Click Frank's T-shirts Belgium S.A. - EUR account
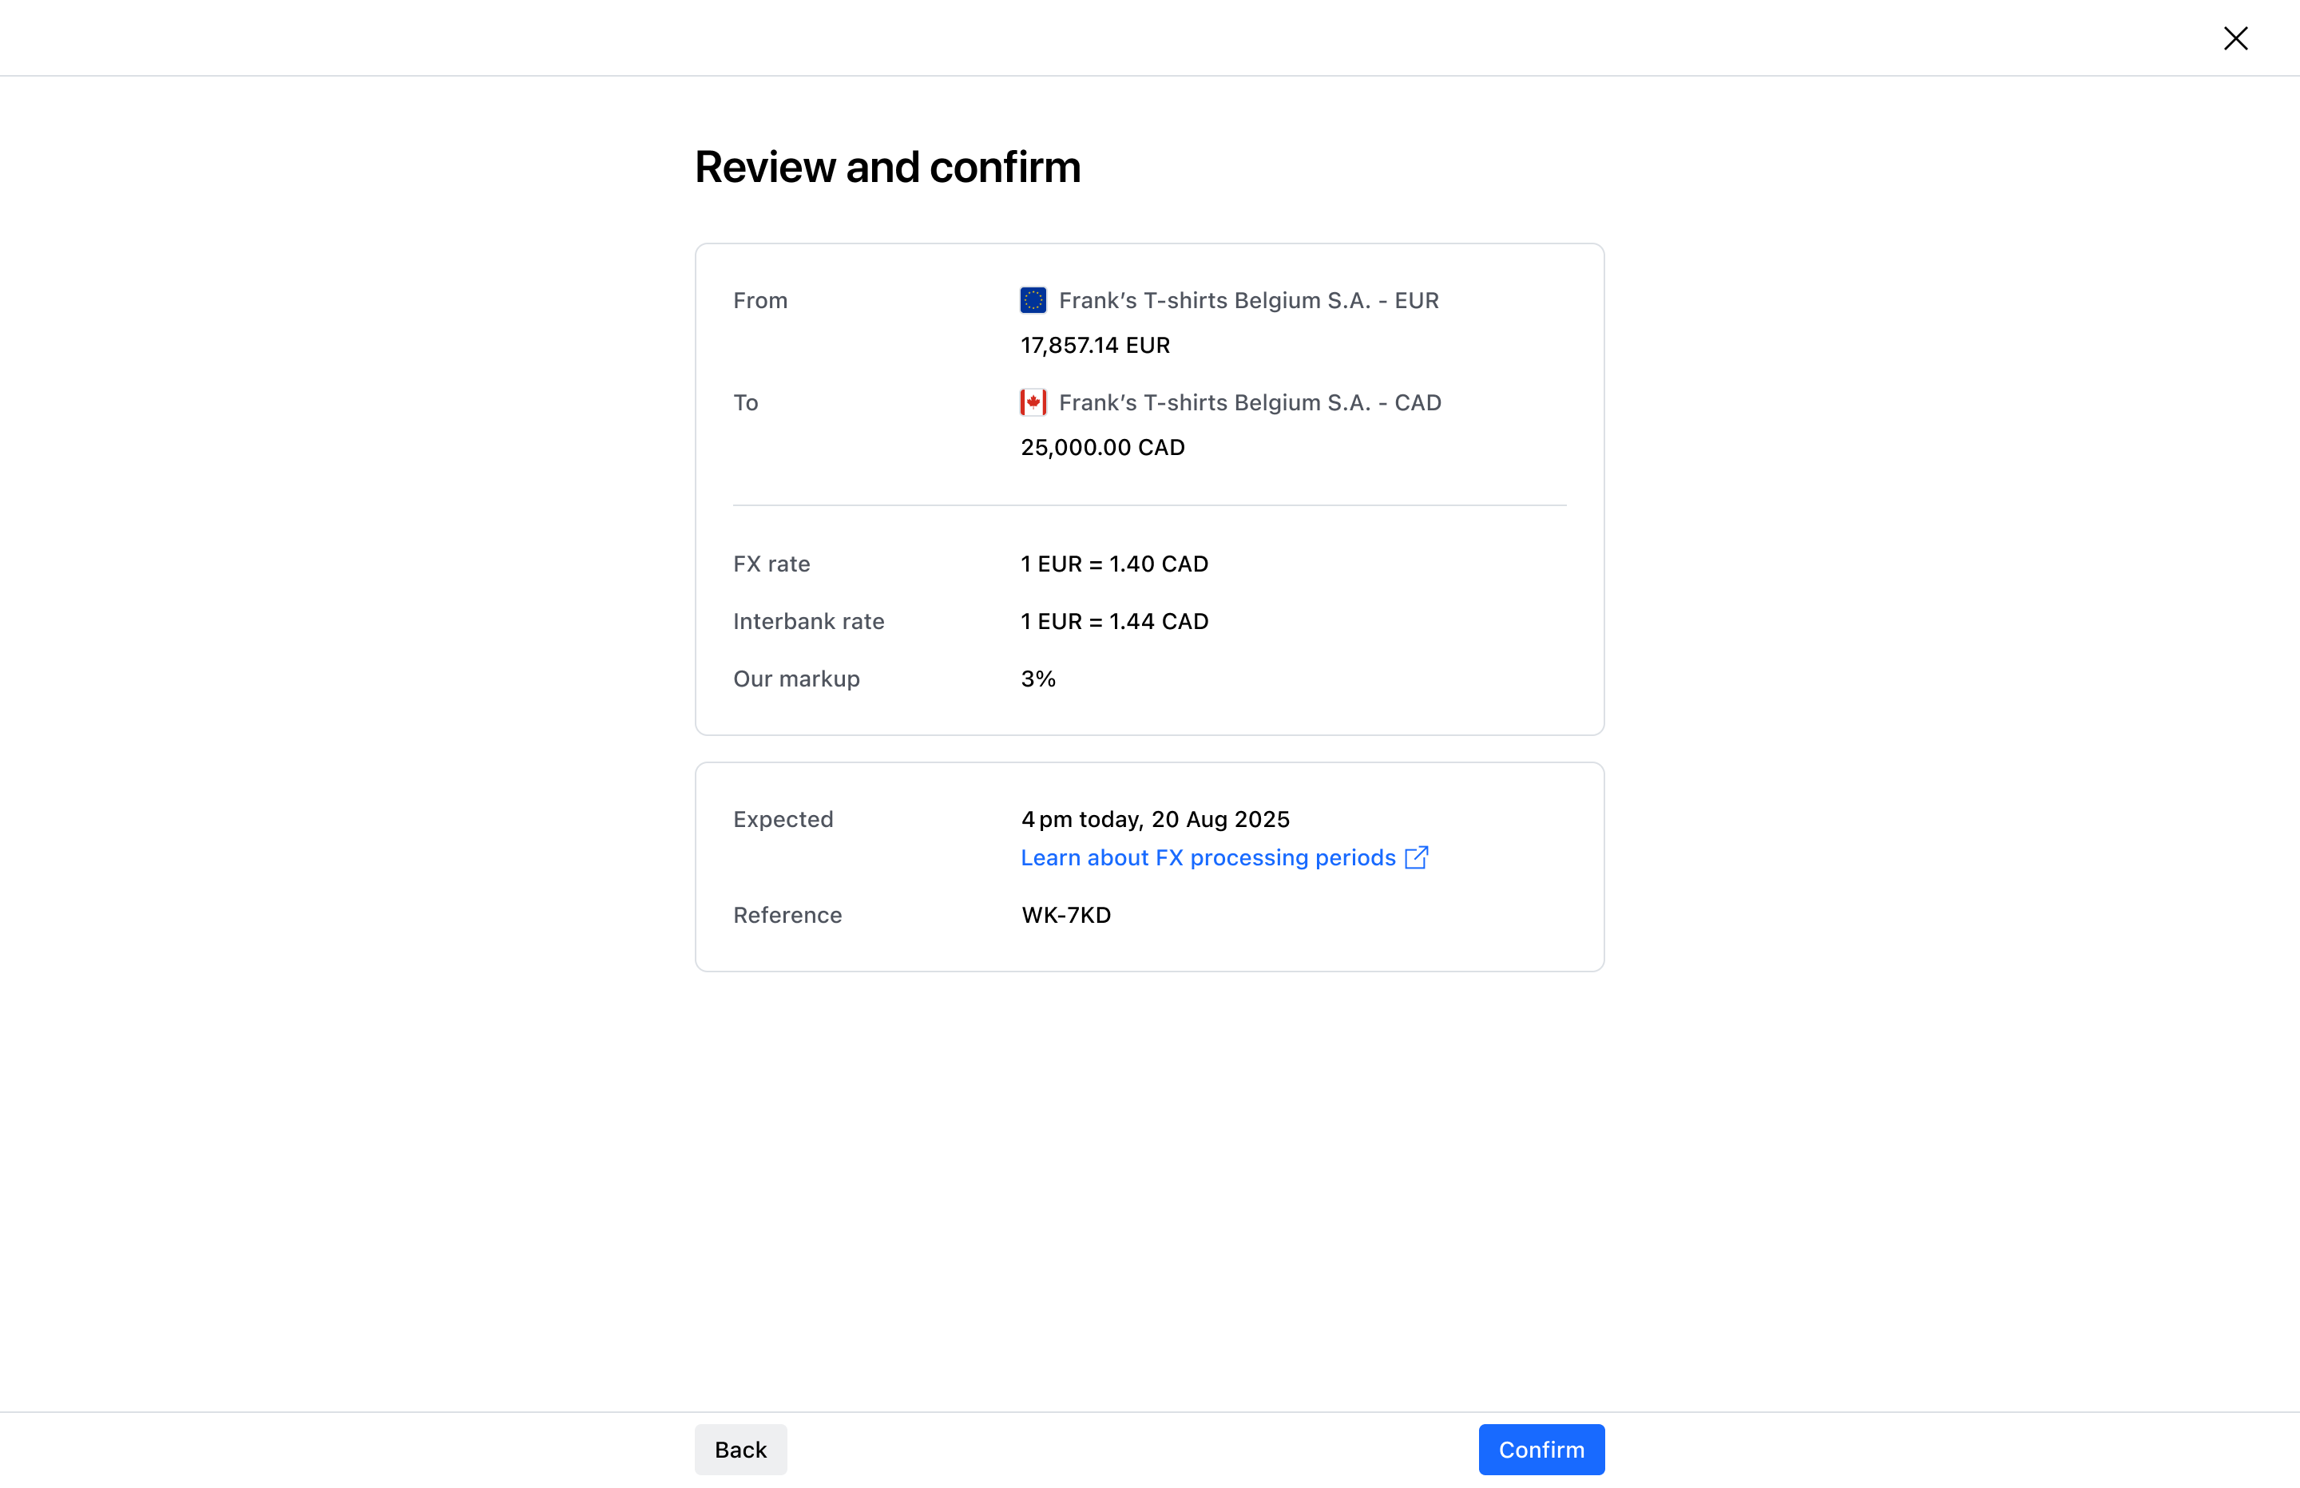 pos(1248,300)
